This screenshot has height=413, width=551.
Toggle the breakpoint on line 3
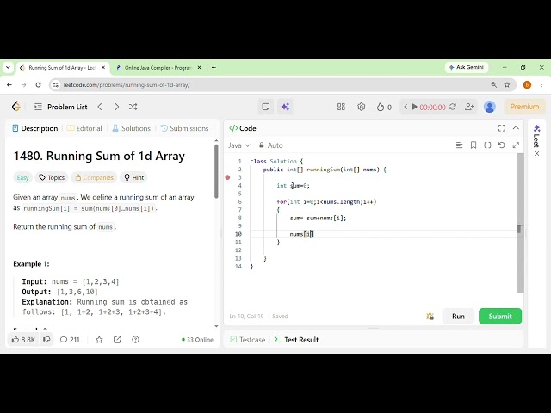(x=227, y=177)
